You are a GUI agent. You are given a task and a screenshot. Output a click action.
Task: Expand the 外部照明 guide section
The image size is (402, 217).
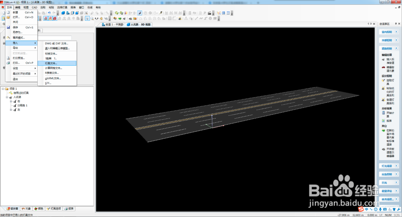point(389,40)
